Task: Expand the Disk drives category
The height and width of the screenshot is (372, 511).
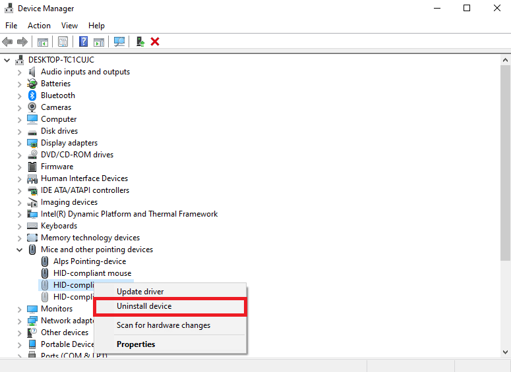Action: pyautogui.click(x=20, y=132)
